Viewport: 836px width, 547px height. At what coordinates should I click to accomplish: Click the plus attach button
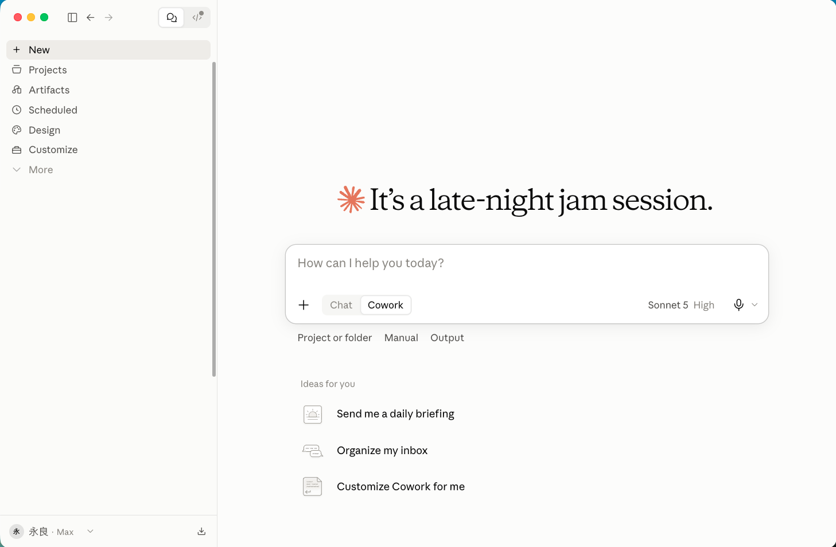click(x=304, y=305)
